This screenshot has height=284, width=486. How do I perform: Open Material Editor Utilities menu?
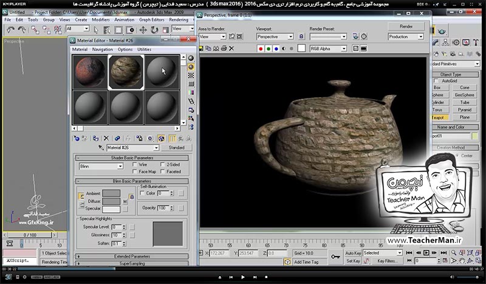pyautogui.click(x=144, y=49)
